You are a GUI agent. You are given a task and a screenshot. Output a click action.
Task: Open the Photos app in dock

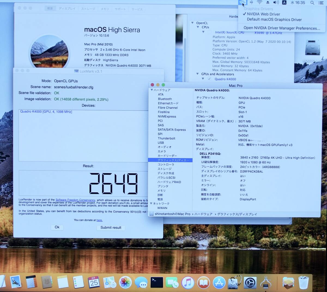pyautogui.click(x=125, y=282)
